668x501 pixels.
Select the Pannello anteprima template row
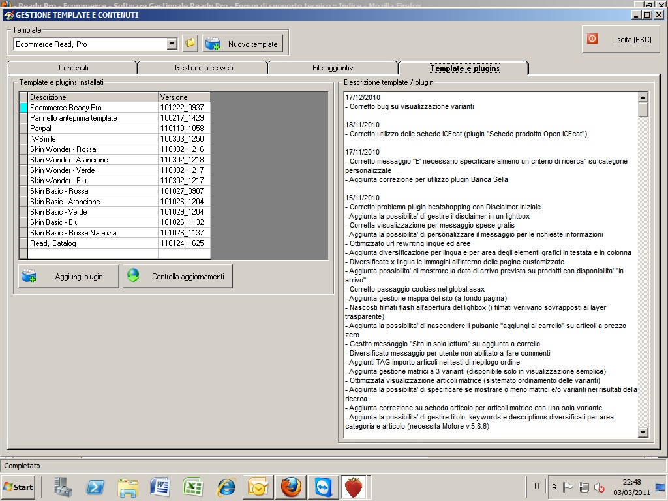(115, 118)
